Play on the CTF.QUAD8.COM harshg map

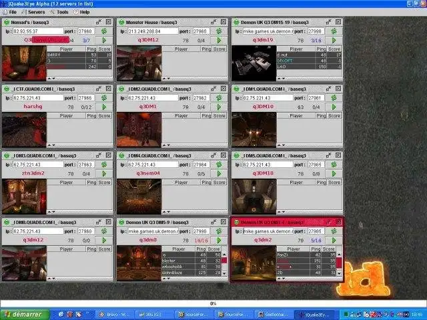[x=104, y=107]
